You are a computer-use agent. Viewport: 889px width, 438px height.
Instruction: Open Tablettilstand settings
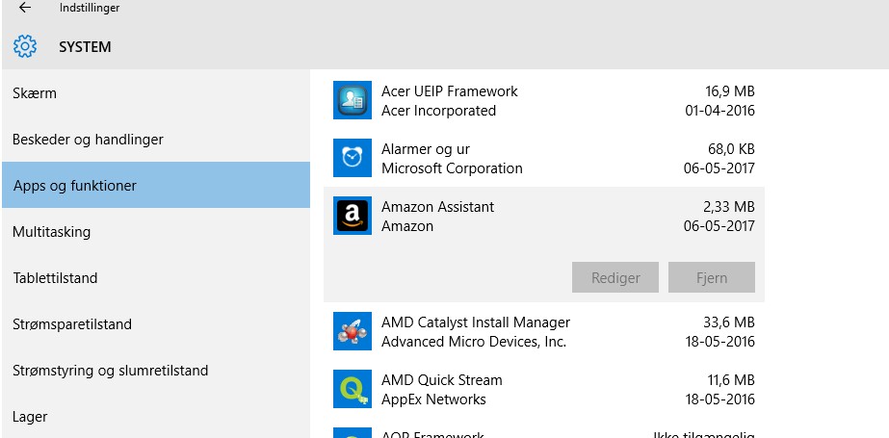click(x=156, y=277)
